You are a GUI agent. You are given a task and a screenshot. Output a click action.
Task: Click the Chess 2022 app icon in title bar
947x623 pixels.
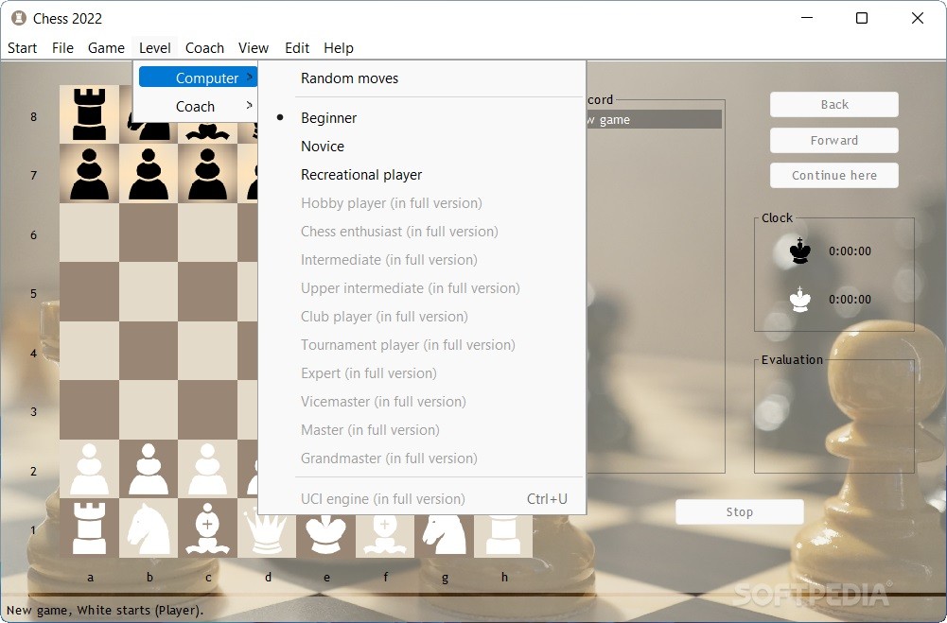19,18
